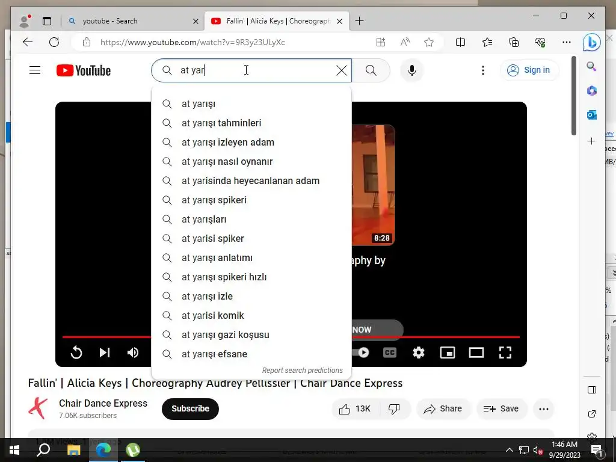Click the browser address bar URL
The height and width of the screenshot is (462, 616).
click(x=192, y=43)
